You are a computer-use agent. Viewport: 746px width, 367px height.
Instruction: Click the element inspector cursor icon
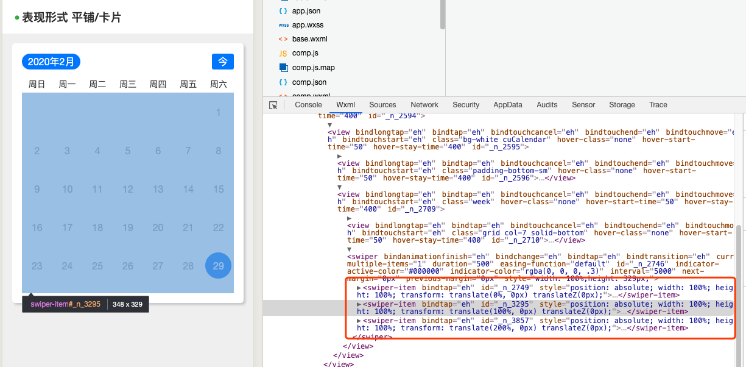coord(273,105)
